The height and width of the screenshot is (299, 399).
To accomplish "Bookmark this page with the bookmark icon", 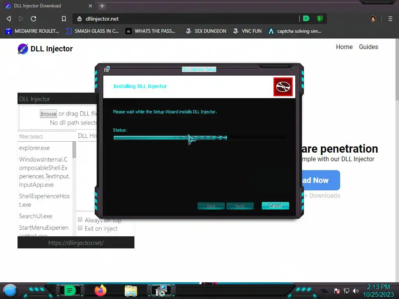I will point(64,19).
